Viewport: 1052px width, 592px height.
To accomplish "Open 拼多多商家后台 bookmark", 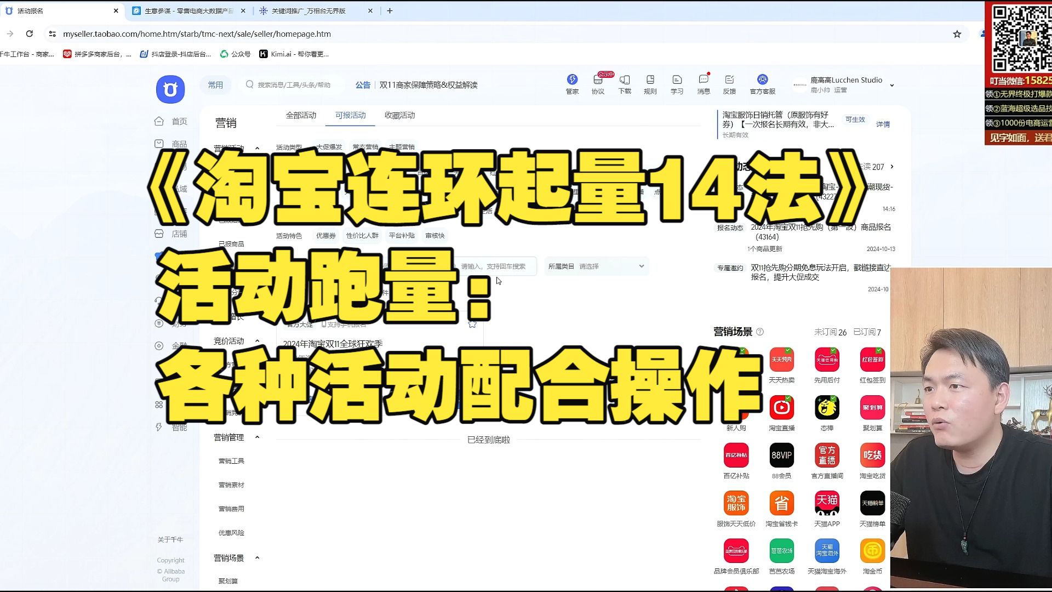I will click(97, 54).
